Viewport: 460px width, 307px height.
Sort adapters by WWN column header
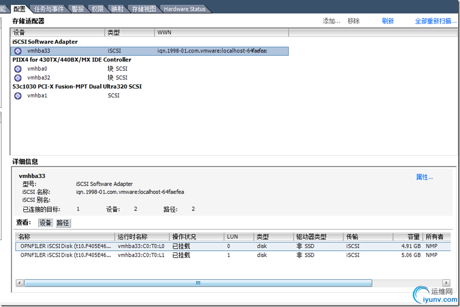click(221, 32)
